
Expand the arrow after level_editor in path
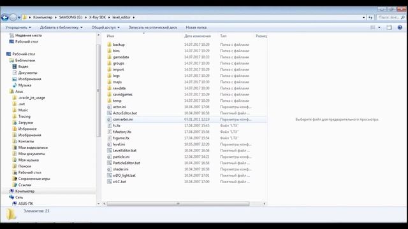134,17
